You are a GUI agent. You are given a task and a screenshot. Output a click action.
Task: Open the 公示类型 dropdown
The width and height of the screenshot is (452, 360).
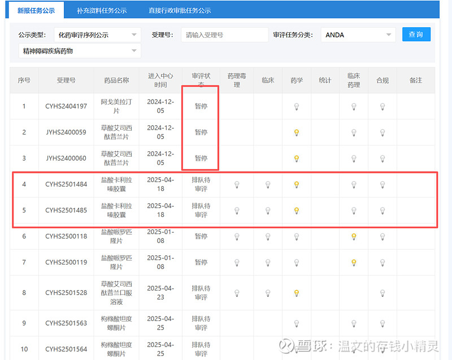tap(97, 35)
